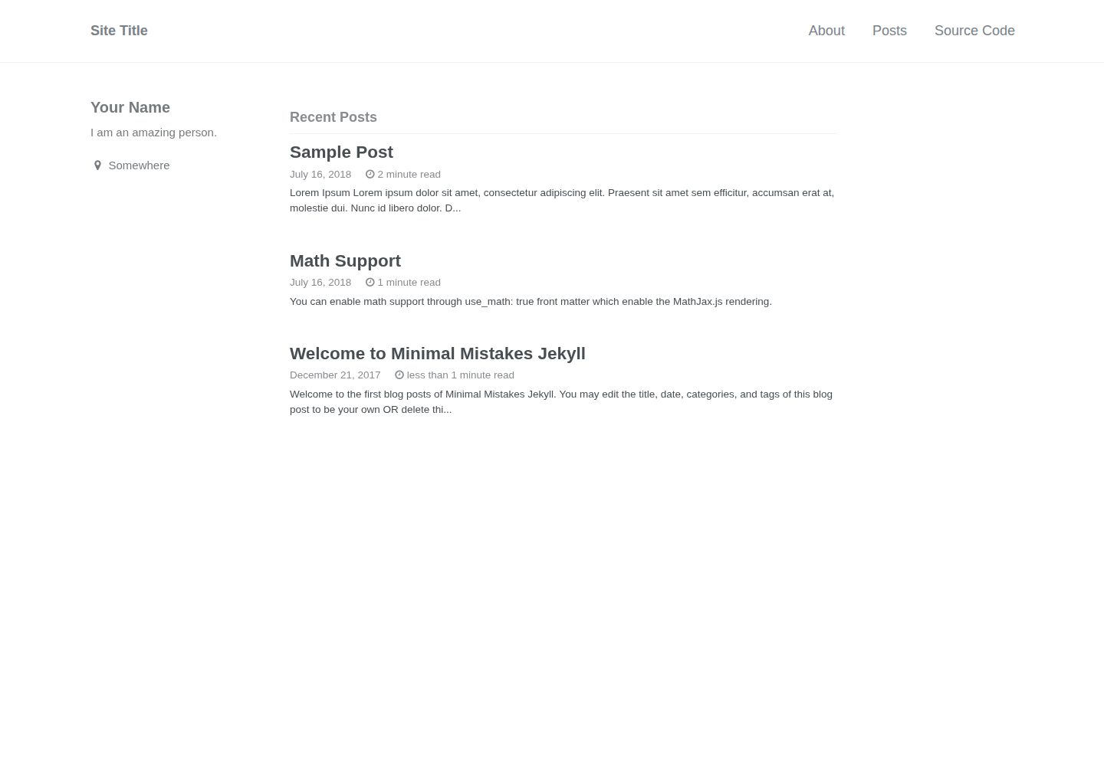1104x766 pixels.
Task: Click the Somewhere location text
Action: pos(139,165)
